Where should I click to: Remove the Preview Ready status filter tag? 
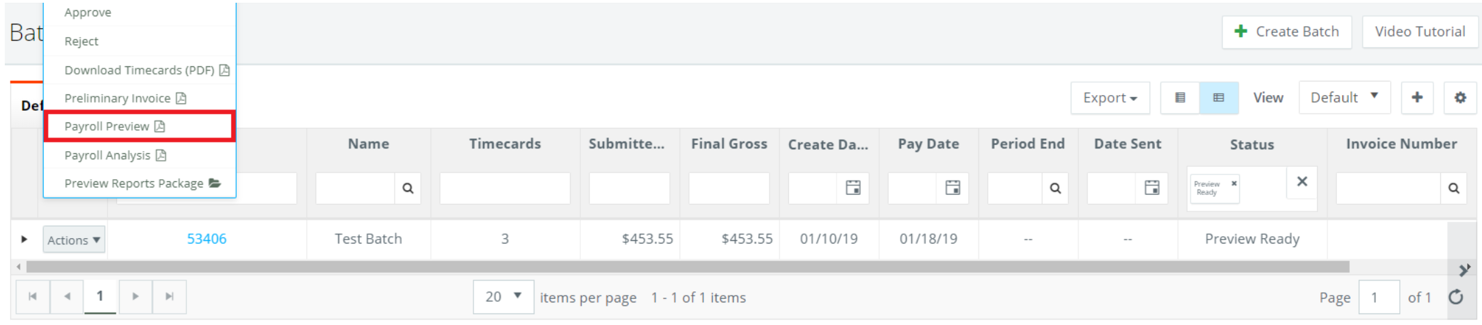pyautogui.click(x=1234, y=183)
